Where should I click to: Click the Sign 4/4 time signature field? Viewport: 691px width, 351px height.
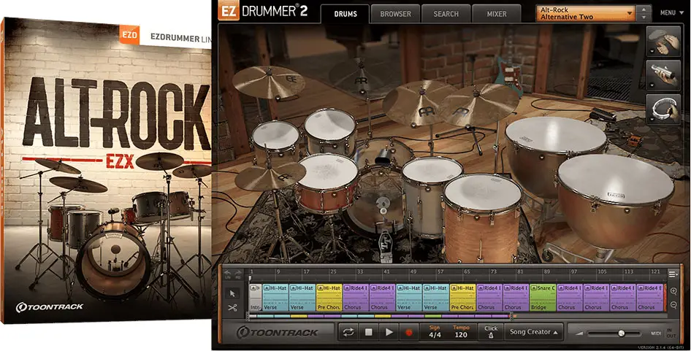435,331
